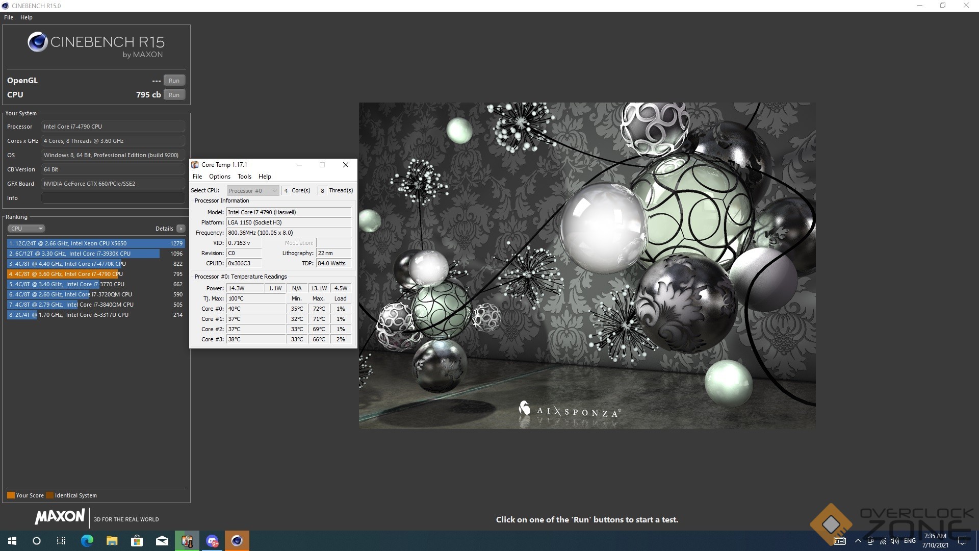Open the Processor #0 selection dropdown
979x551 pixels.
[x=253, y=191]
